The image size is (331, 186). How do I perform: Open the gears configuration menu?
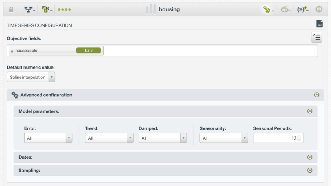(268, 9)
